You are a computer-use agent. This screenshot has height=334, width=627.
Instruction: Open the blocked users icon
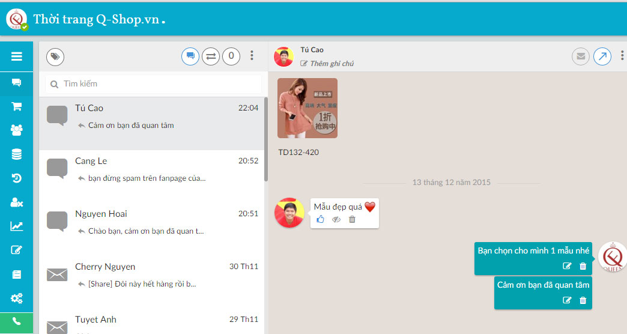pyautogui.click(x=16, y=202)
